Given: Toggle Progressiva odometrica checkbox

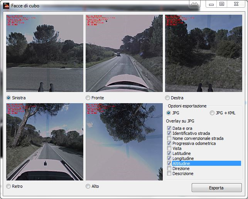Looking at the screenshot, I should coord(169,143).
